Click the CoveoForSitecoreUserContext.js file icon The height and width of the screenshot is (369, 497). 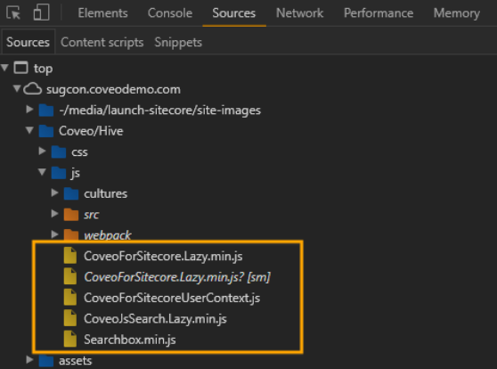pyautogui.click(x=70, y=298)
